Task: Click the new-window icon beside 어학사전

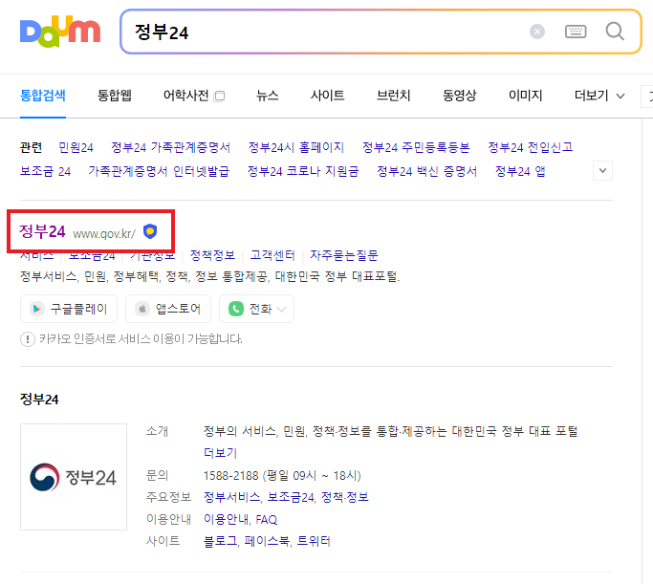Action: coord(219,97)
